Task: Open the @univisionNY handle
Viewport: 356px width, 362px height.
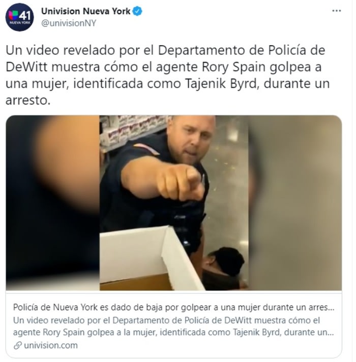Action: click(69, 23)
